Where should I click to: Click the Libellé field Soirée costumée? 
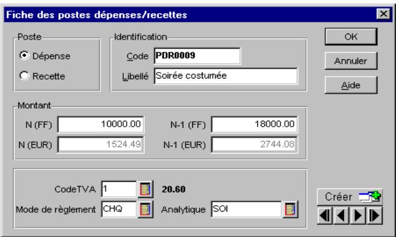pyautogui.click(x=226, y=76)
